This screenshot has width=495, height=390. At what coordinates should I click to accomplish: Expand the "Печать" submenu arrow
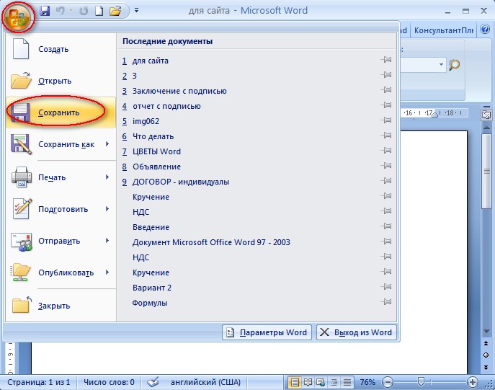[x=107, y=177]
